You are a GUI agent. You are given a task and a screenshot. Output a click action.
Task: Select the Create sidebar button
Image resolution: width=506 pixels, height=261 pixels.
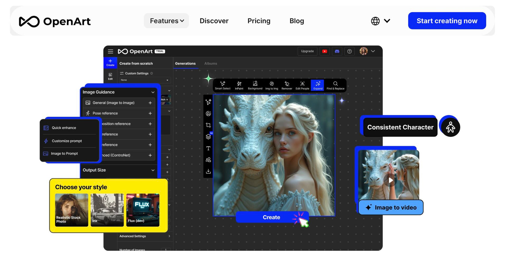110,62
